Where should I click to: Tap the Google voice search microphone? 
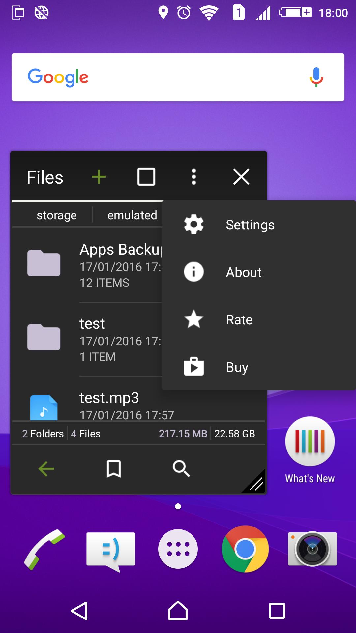(x=316, y=77)
